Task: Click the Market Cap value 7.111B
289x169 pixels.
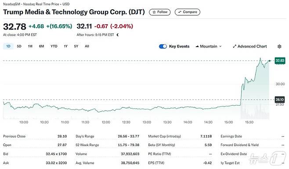Action: pyautogui.click(x=206, y=136)
